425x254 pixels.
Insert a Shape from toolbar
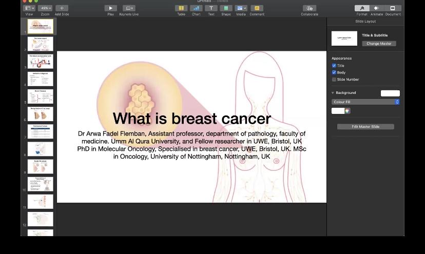click(226, 8)
